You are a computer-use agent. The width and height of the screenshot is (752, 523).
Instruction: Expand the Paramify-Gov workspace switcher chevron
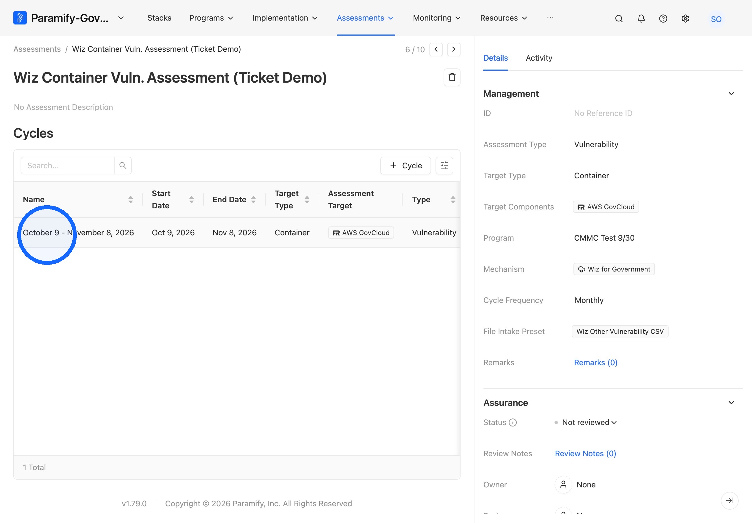[x=121, y=18]
